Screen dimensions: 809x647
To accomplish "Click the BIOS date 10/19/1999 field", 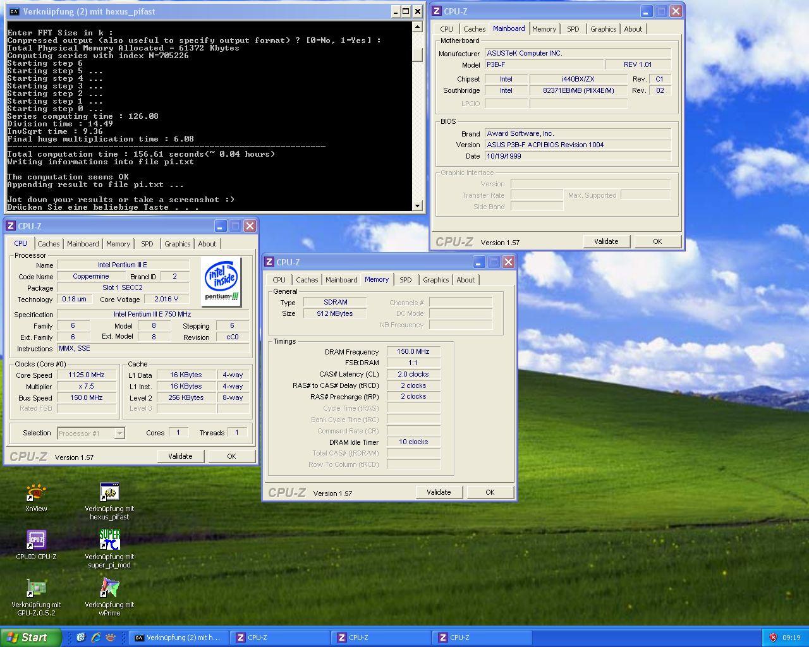I will pyautogui.click(x=578, y=156).
